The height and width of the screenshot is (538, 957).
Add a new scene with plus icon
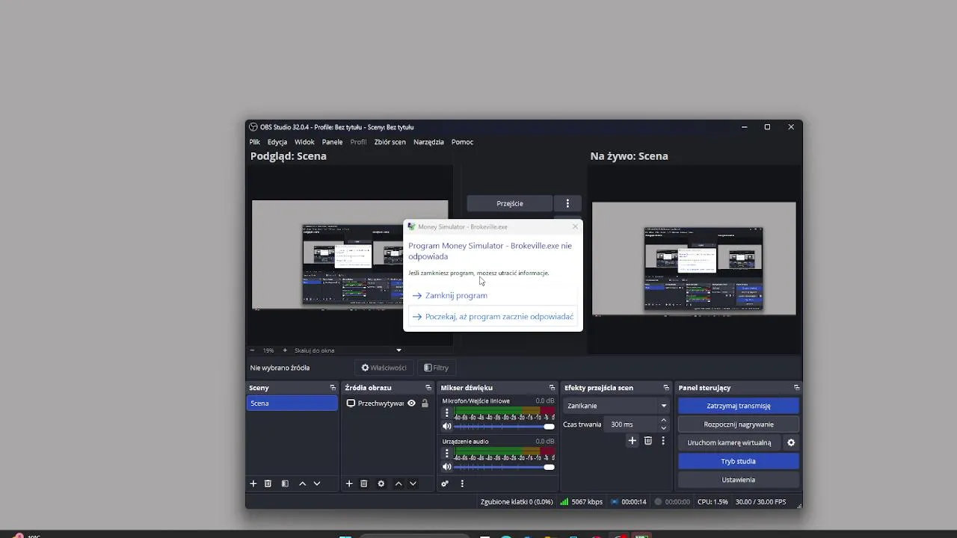(253, 483)
